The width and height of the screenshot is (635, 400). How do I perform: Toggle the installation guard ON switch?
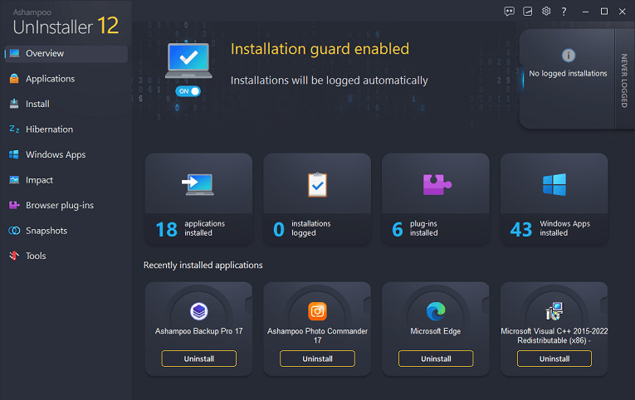click(188, 91)
